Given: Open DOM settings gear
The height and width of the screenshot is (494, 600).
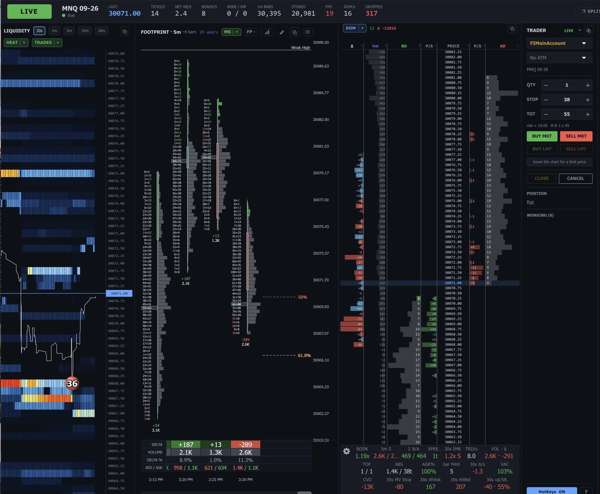Looking at the screenshot, I should coord(346,451).
